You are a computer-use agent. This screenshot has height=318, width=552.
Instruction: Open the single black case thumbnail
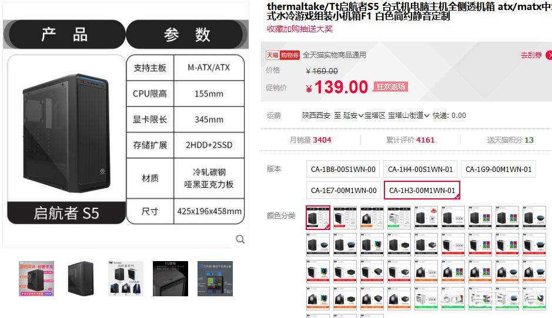pyautogui.click(x=81, y=279)
